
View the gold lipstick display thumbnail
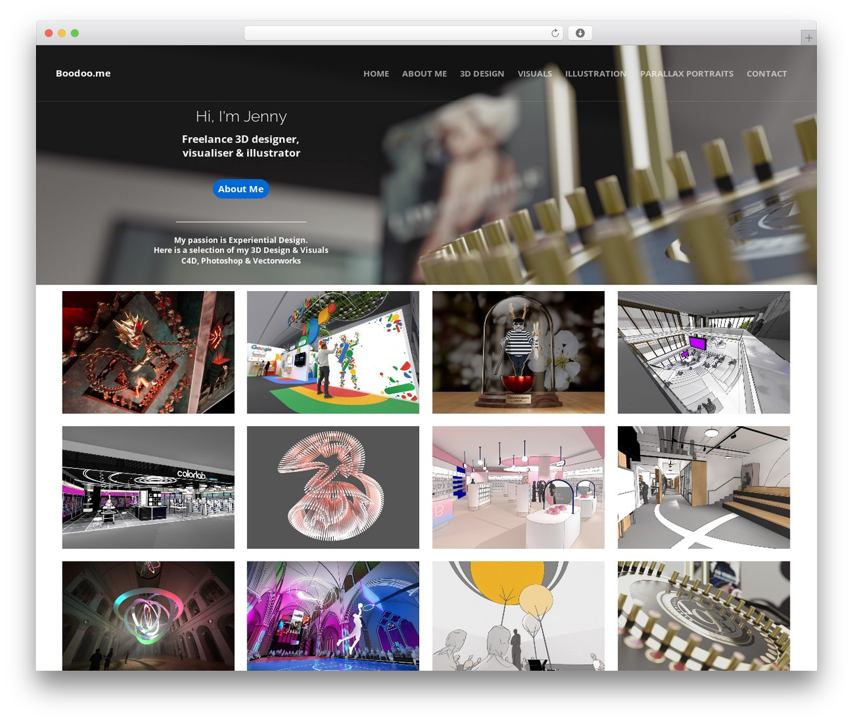(704, 616)
